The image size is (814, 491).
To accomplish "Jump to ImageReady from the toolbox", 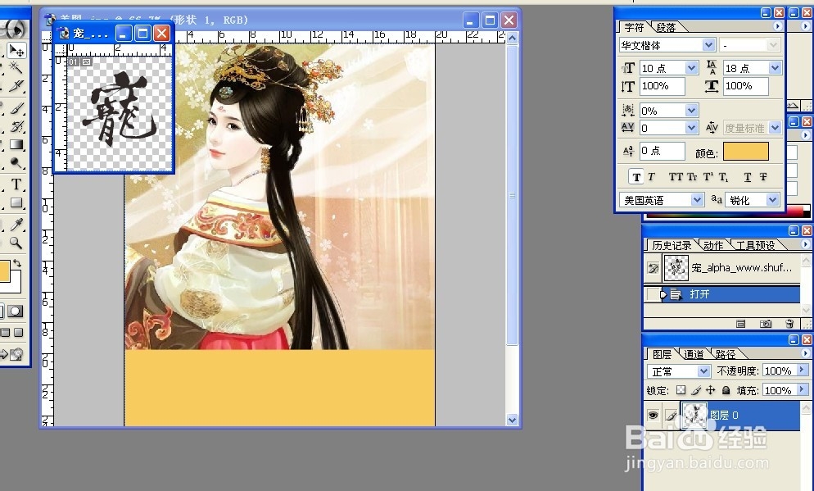I will 12,354.
